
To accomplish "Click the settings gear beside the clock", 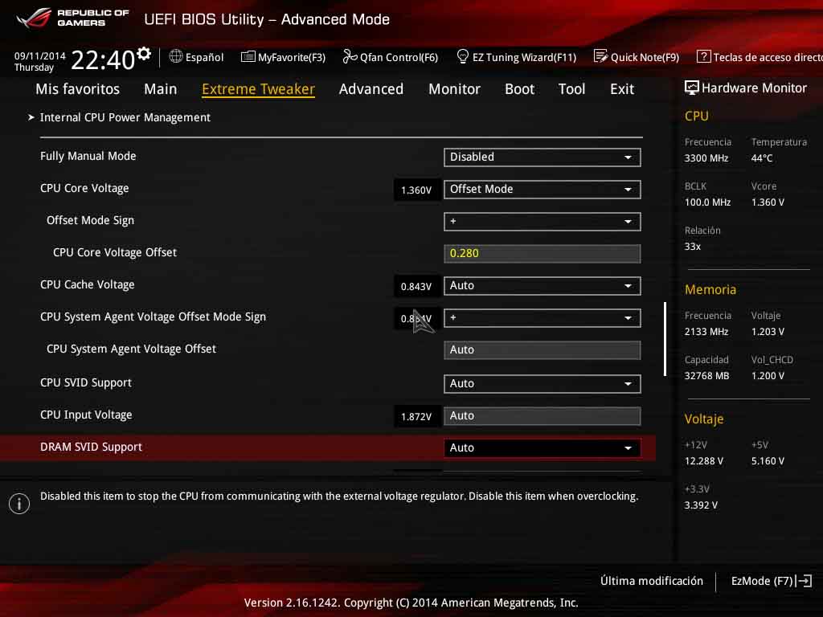I will (x=143, y=53).
